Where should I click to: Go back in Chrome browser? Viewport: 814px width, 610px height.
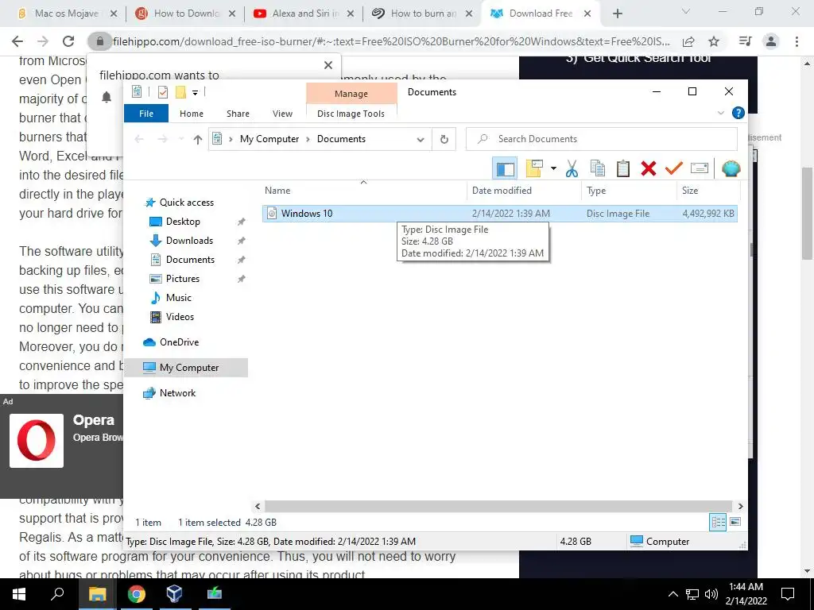pyautogui.click(x=17, y=41)
